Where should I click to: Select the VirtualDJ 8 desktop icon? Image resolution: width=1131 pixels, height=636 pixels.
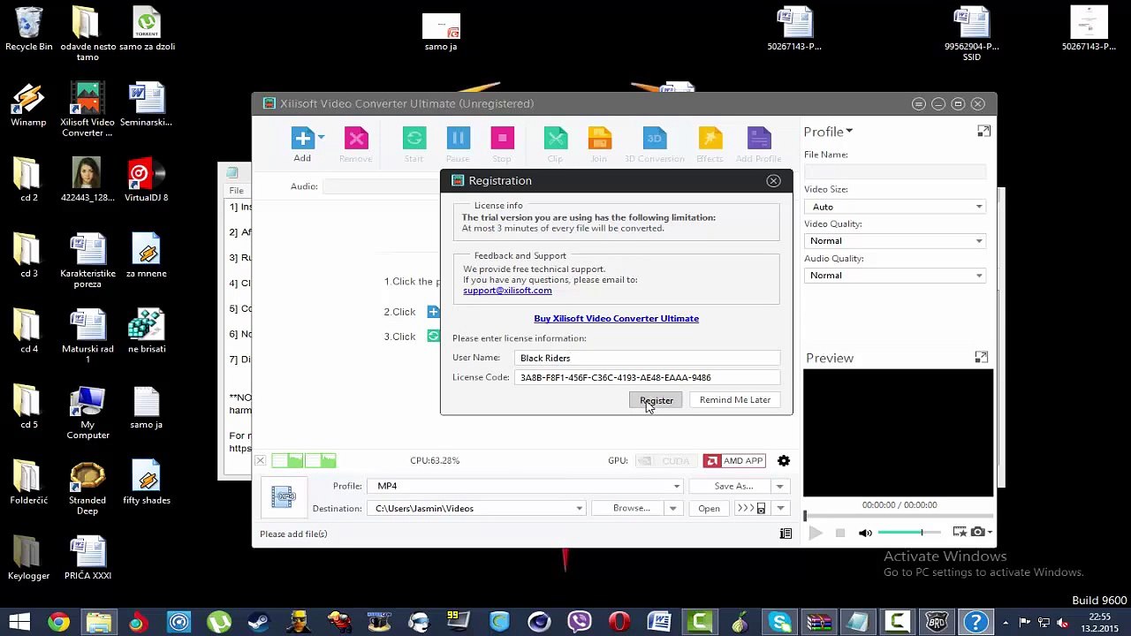click(x=146, y=180)
